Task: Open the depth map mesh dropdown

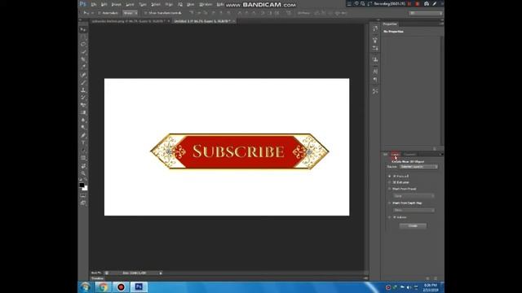Action: pyautogui.click(x=414, y=210)
